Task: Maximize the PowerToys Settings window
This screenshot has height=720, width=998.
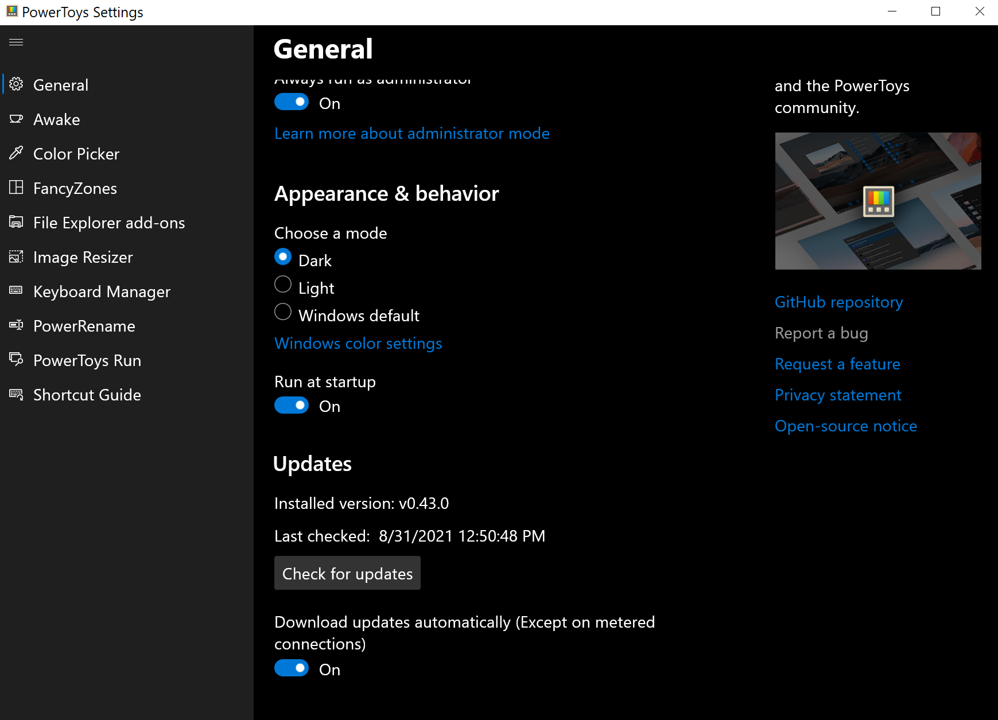Action: point(935,11)
